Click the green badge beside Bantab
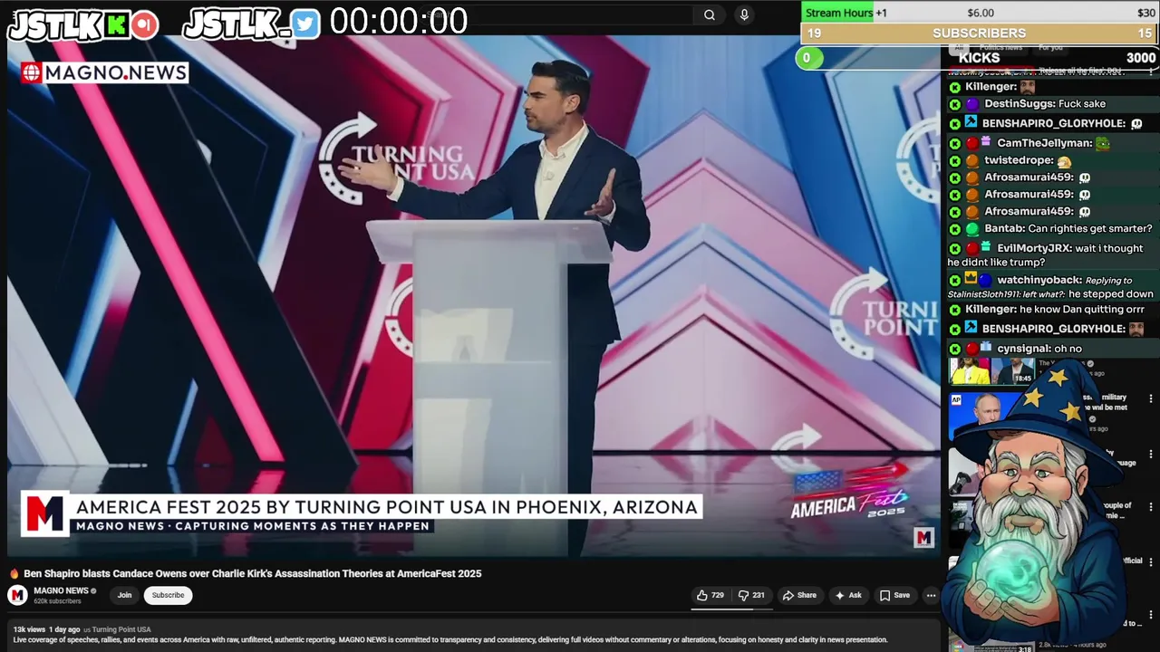Viewport: 1160px width, 652px height. click(x=971, y=229)
